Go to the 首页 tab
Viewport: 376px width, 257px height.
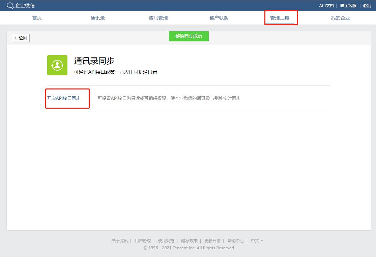coord(37,18)
